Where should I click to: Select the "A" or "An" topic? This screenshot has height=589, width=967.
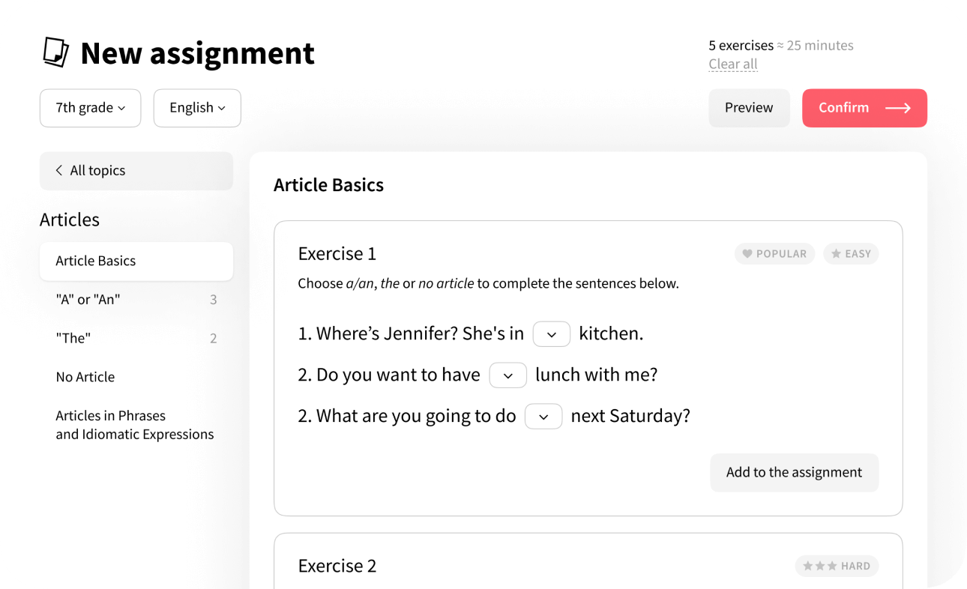(88, 300)
